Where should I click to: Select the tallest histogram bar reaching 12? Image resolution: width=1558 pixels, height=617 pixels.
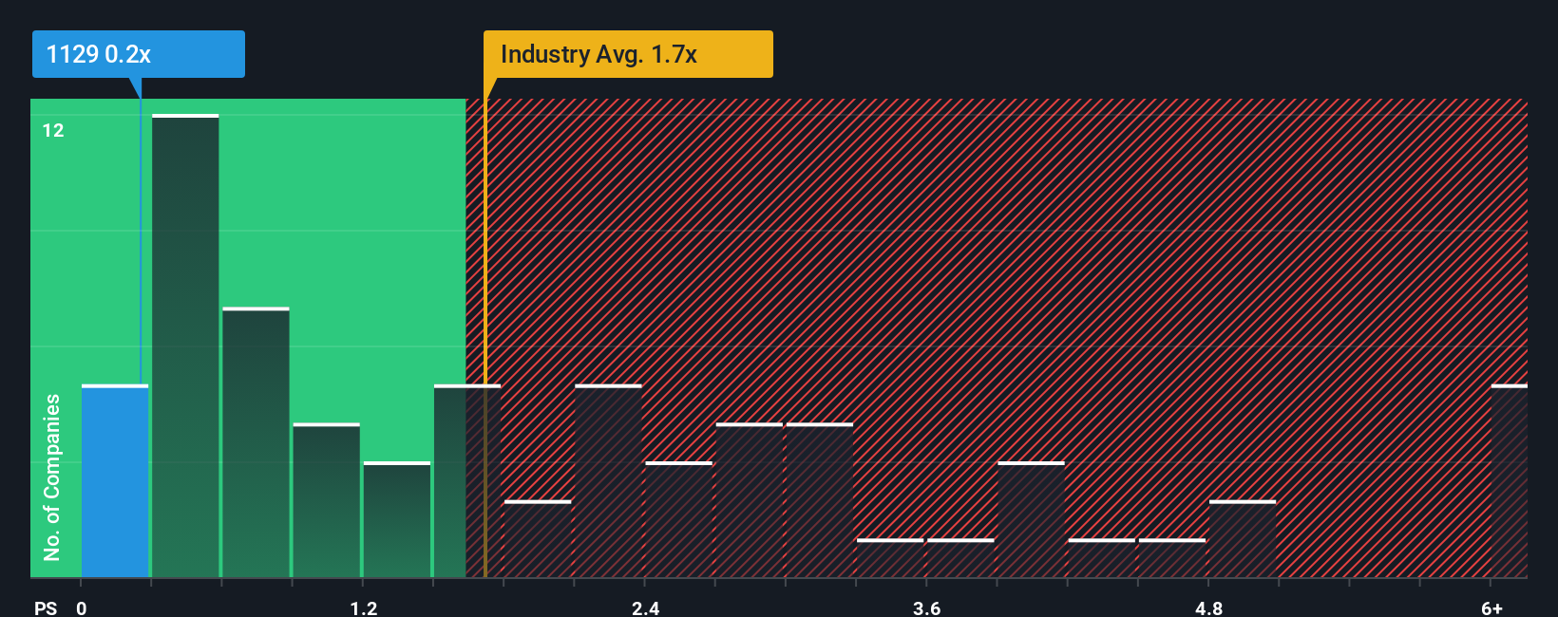pos(185,346)
